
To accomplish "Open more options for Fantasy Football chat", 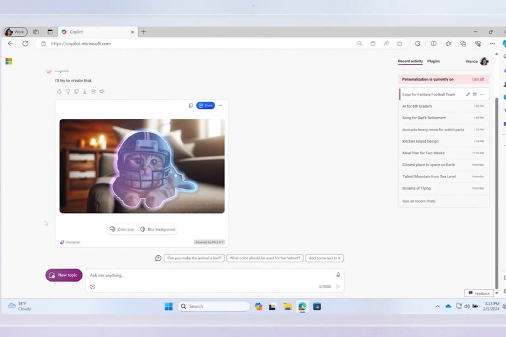I will pos(482,94).
